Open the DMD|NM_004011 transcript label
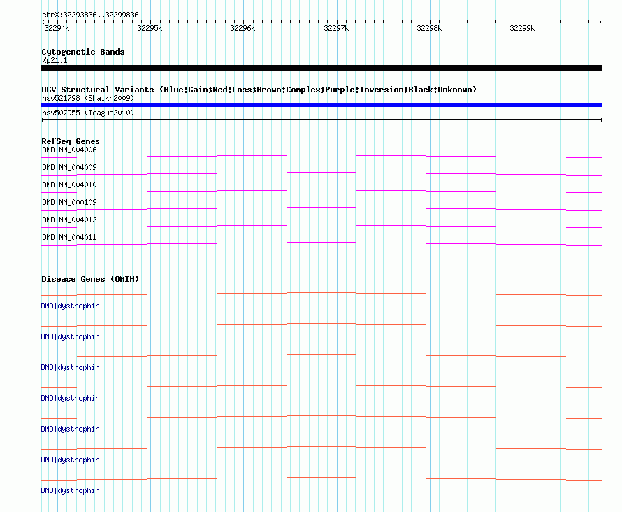Viewport: 622px width, 512px height. pyautogui.click(x=69, y=237)
